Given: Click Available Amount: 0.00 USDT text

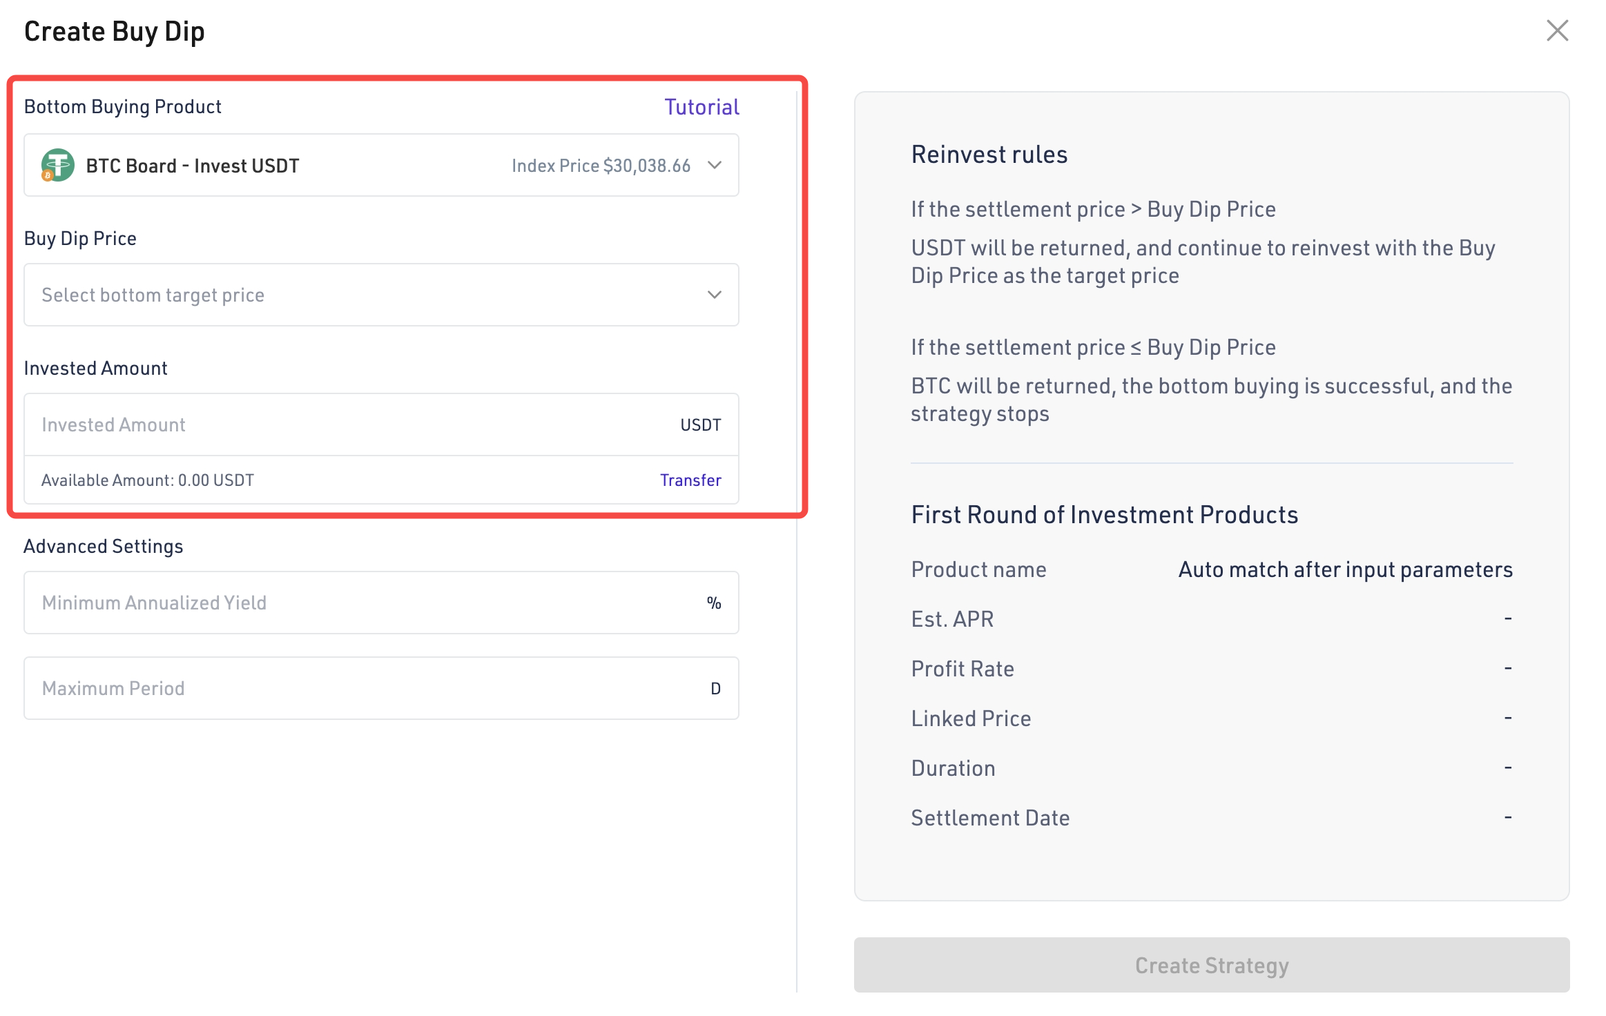Looking at the screenshot, I should (x=148, y=480).
